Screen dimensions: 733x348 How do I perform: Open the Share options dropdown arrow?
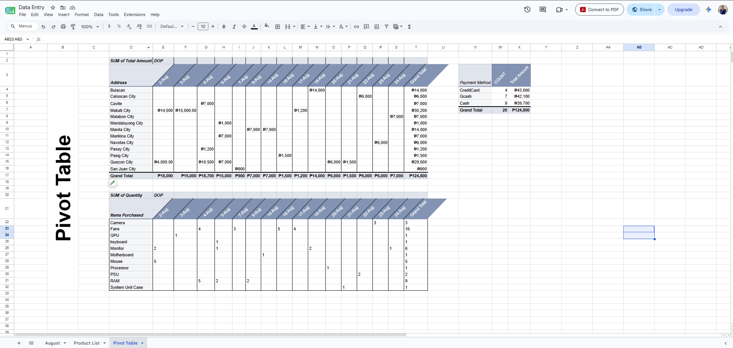coord(660,10)
